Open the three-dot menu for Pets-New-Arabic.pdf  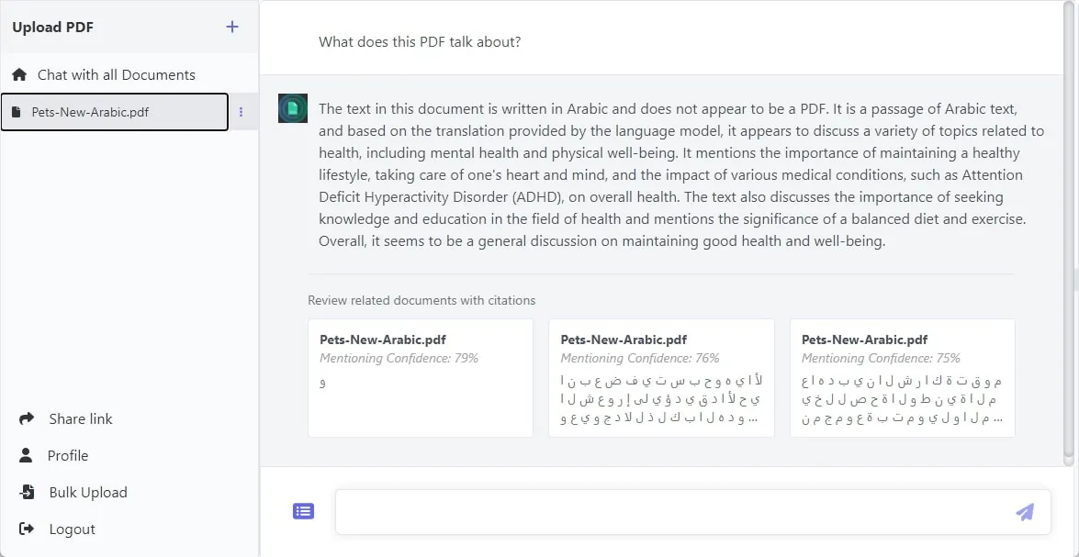coord(242,112)
